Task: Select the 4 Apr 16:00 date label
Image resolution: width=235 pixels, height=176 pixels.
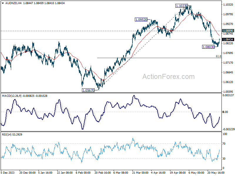Action: tap(158, 172)
